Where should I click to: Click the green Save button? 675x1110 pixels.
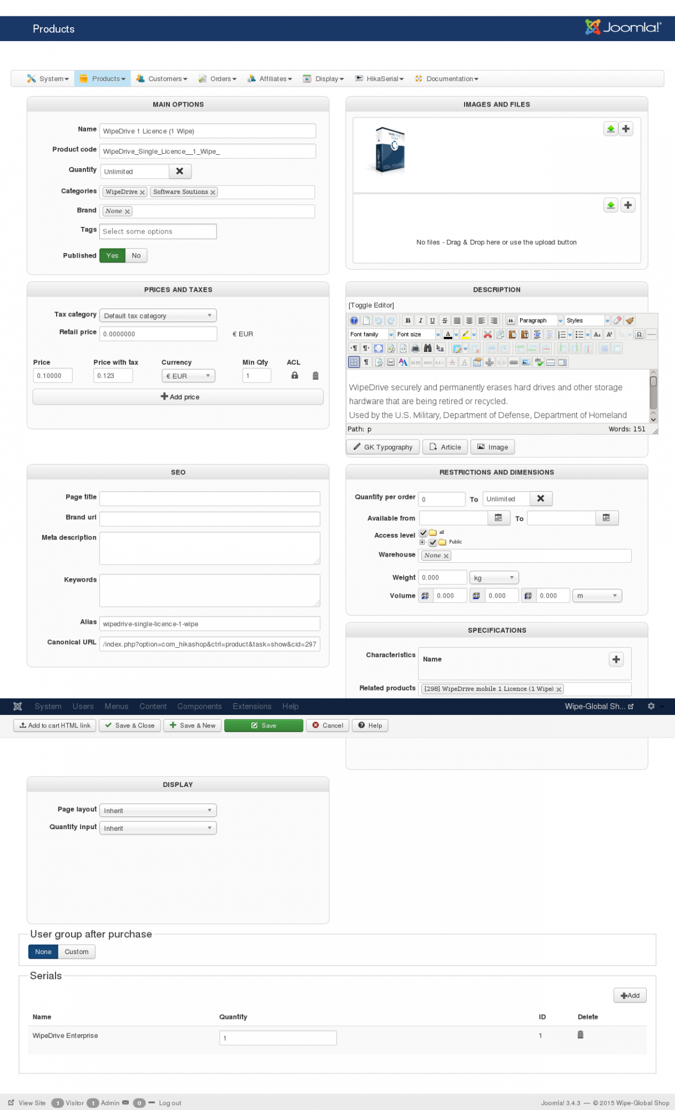(x=264, y=725)
